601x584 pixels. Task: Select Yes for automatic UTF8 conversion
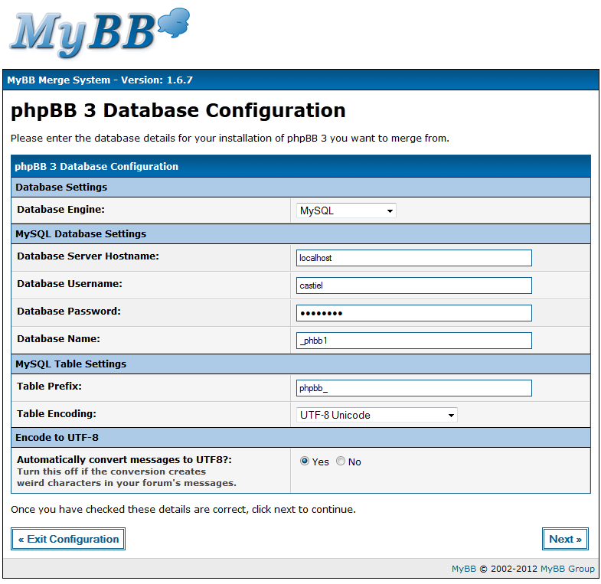[x=305, y=461]
